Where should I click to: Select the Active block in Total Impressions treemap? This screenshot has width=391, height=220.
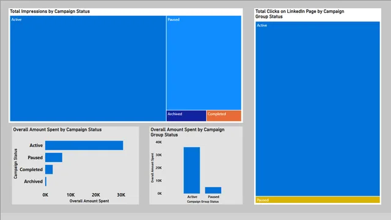pyautogui.click(x=88, y=68)
